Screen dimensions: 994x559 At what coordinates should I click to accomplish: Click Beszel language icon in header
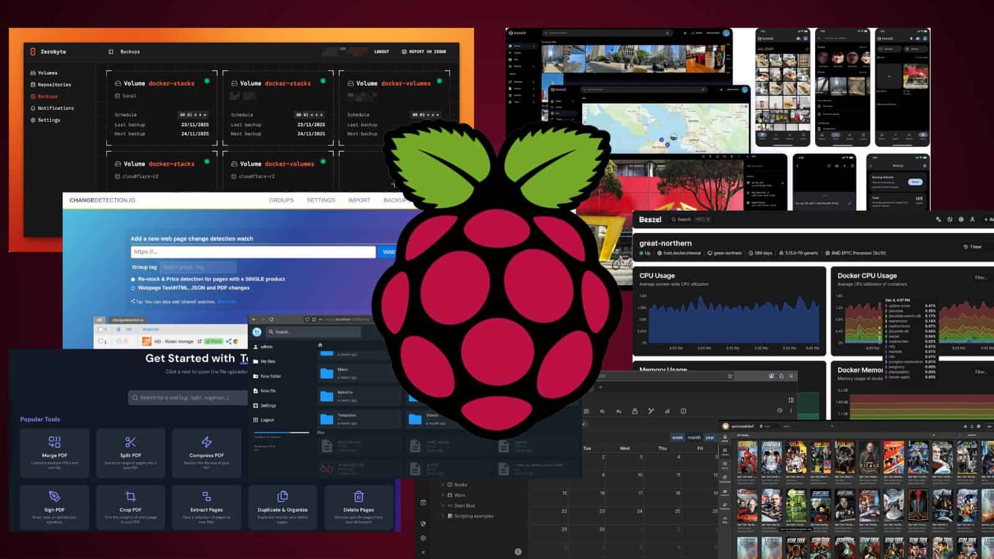(x=938, y=219)
